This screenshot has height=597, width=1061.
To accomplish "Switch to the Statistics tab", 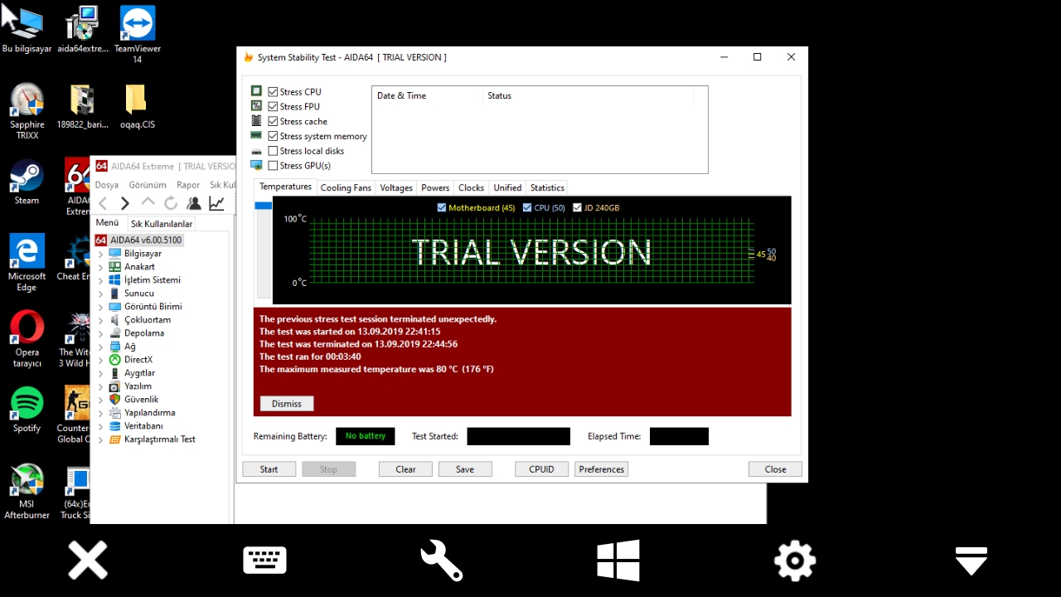I will [547, 188].
